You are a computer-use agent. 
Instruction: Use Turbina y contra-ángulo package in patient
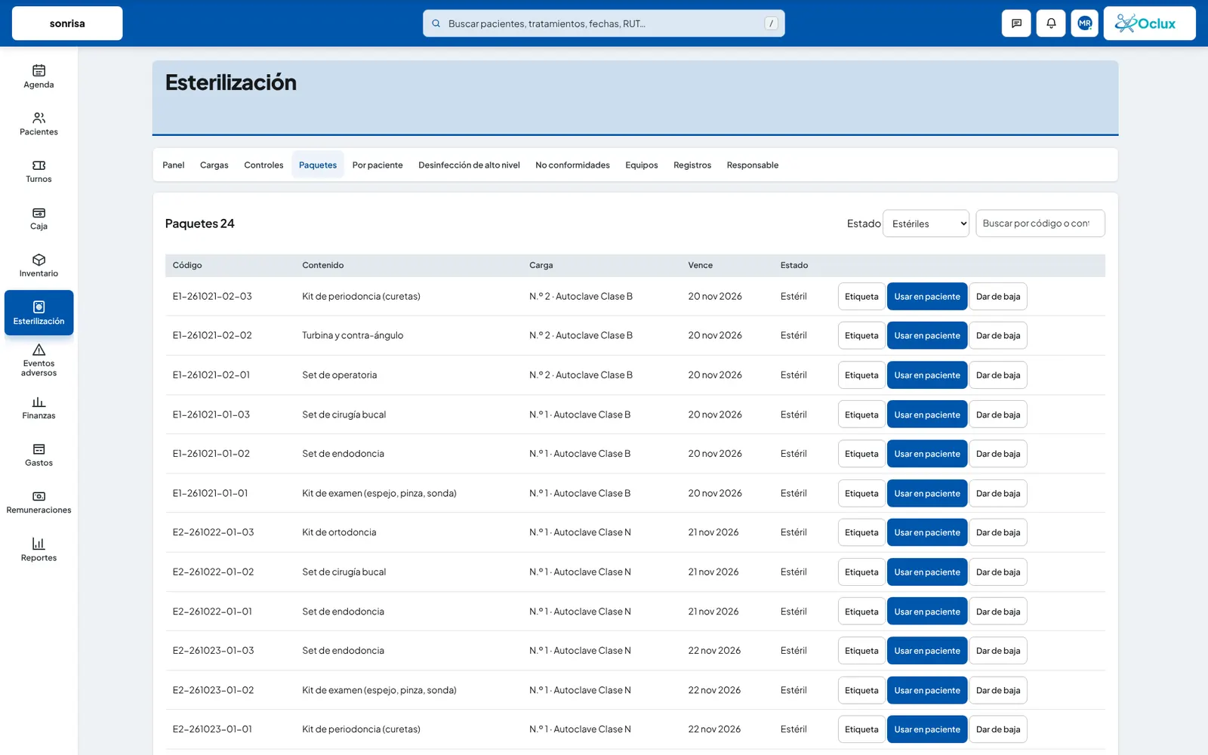coord(927,336)
